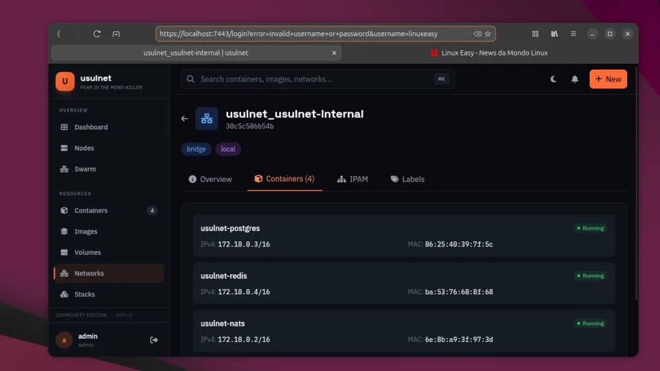
Task: Click the blue network icon beside title
Action: tap(207, 119)
